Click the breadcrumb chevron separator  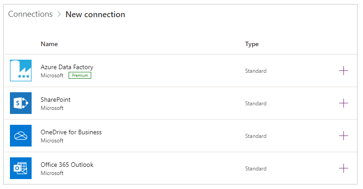coord(59,14)
